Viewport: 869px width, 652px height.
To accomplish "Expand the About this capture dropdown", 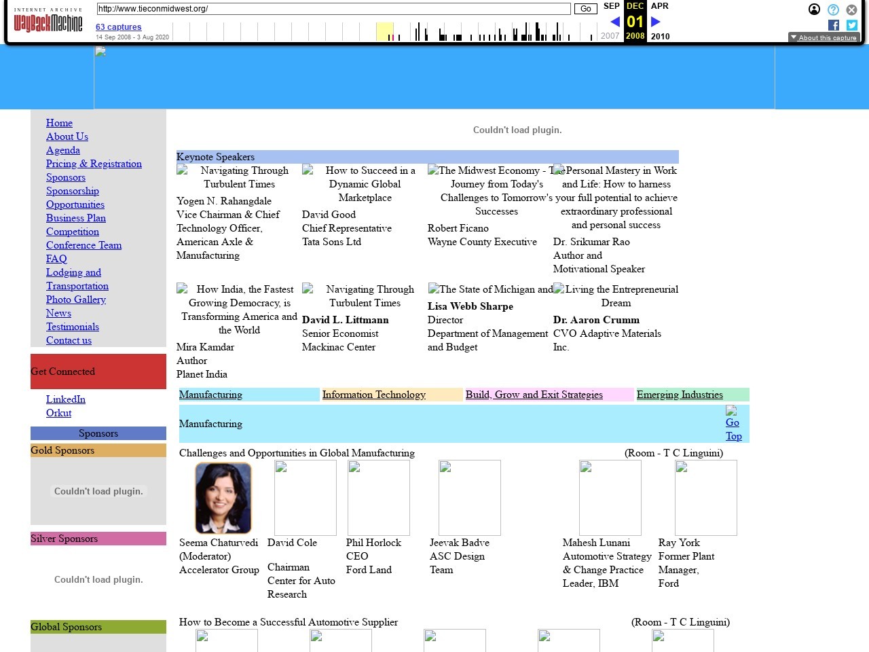I will click(x=824, y=37).
